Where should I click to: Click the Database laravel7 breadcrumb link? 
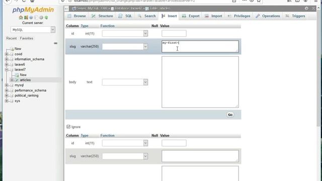[128, 9]
